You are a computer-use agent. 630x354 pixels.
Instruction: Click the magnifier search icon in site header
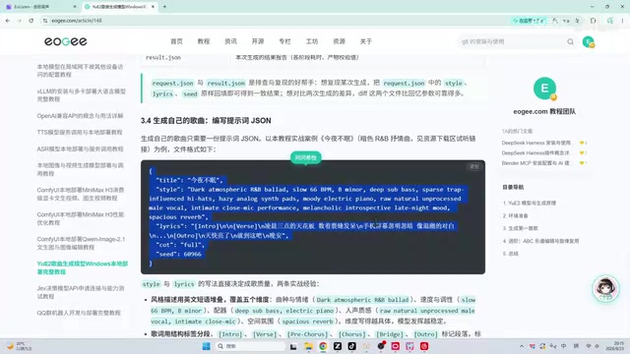tap(571, 41)
